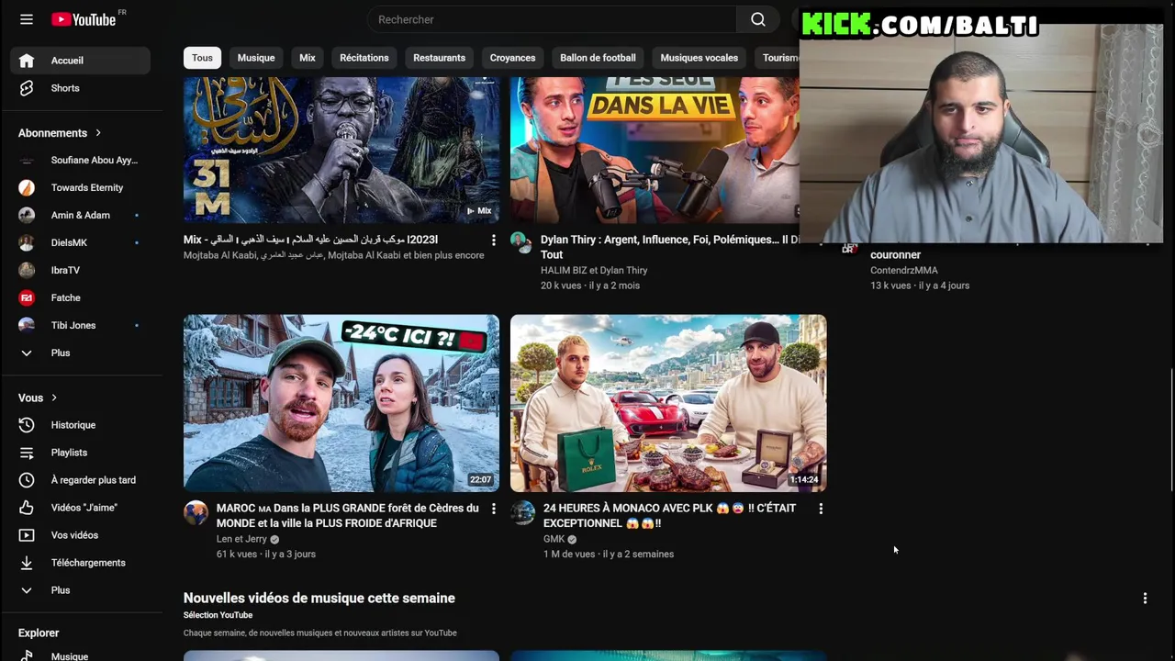Click the magnifier search button

(757, 19)
